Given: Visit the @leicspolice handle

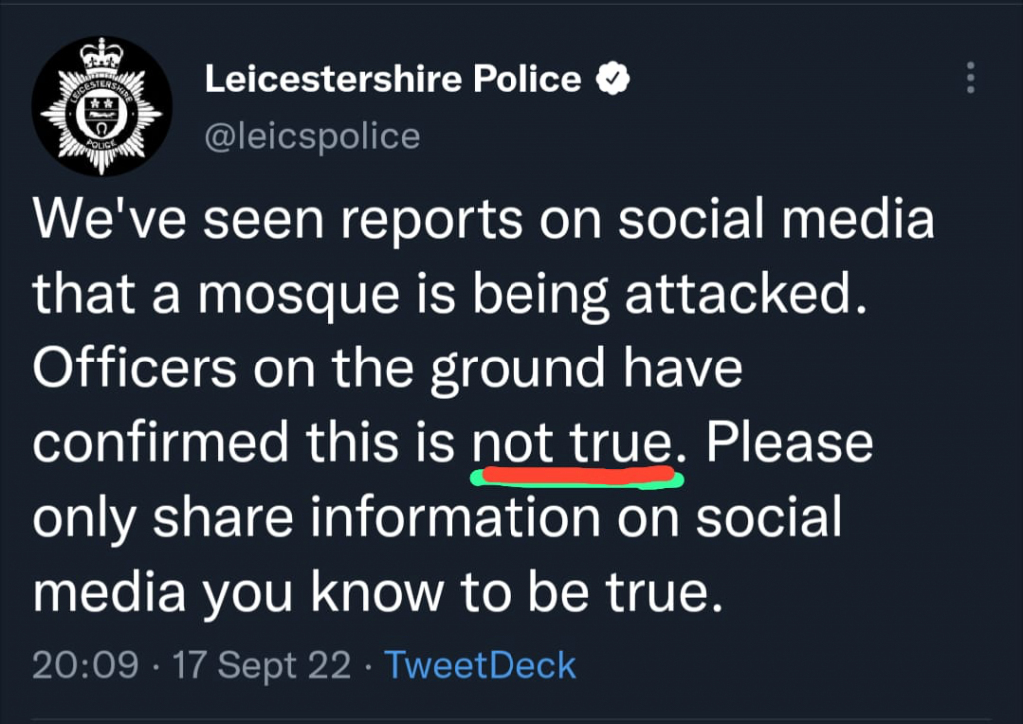Looking at the screenshot, I should pos(311,136).
